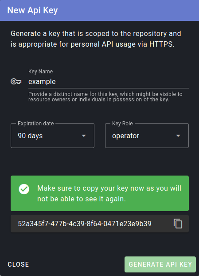
Task: Focus the Key Name field containing 'example'
Action: 109,82
